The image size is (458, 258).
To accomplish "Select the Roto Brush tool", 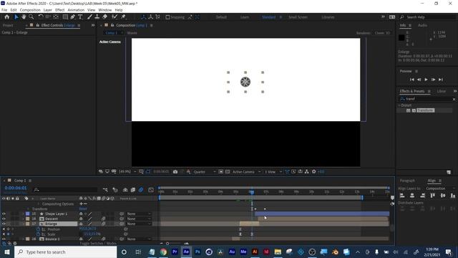I will tap(114, 17).
